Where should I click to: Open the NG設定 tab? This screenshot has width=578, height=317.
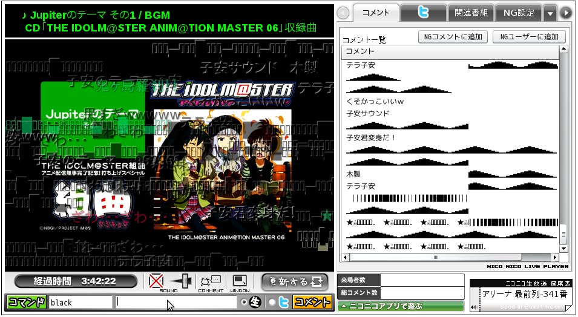point(519,13)
